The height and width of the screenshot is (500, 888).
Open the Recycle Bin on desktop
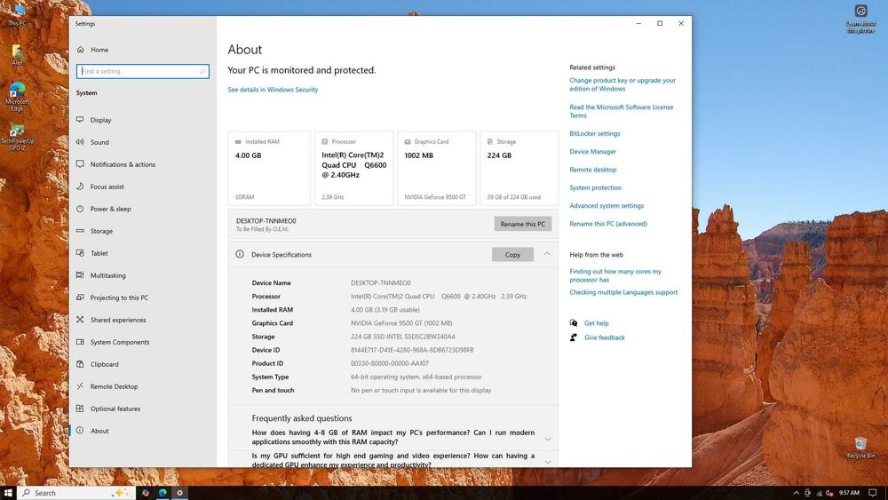pos(860,448)
